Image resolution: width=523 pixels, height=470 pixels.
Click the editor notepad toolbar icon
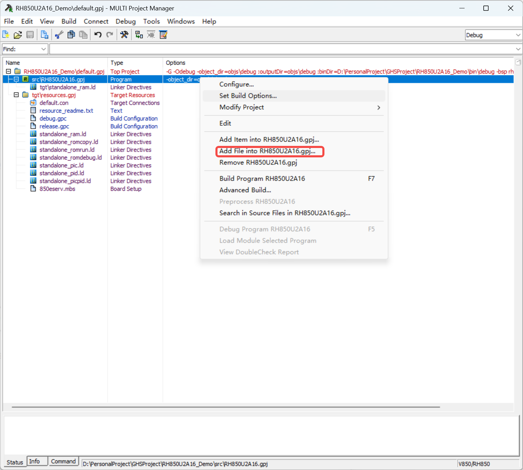pyautogui.click(x=163, y=35)
